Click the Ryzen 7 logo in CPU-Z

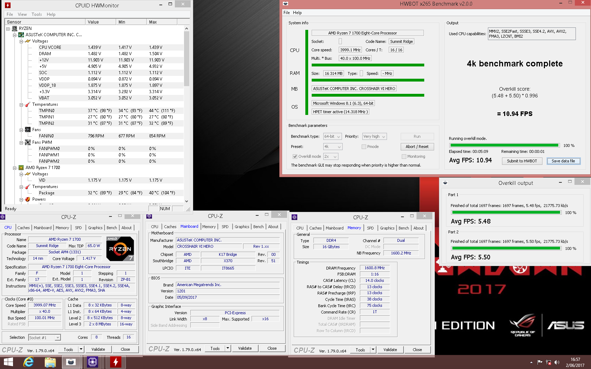[x=120, y=249]
